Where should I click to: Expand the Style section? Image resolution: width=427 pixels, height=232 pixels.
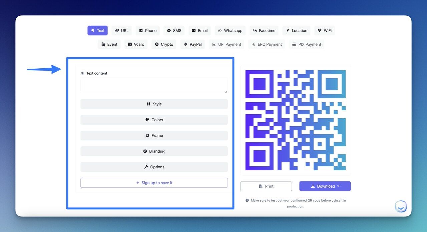click(x=154, y=104)
